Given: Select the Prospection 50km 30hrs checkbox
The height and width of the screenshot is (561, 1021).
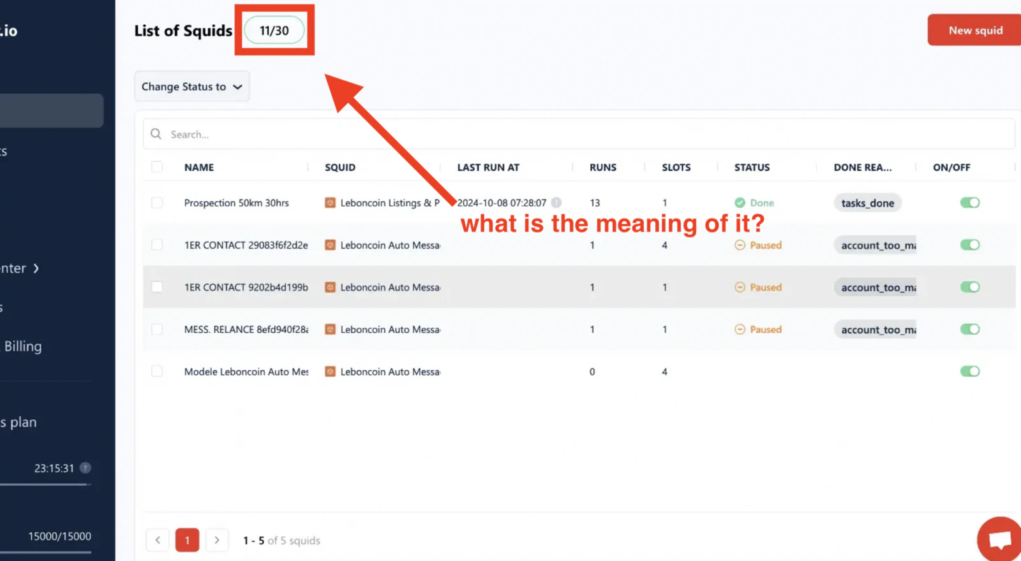Looking at the screenshot, I should click(157, 203).
